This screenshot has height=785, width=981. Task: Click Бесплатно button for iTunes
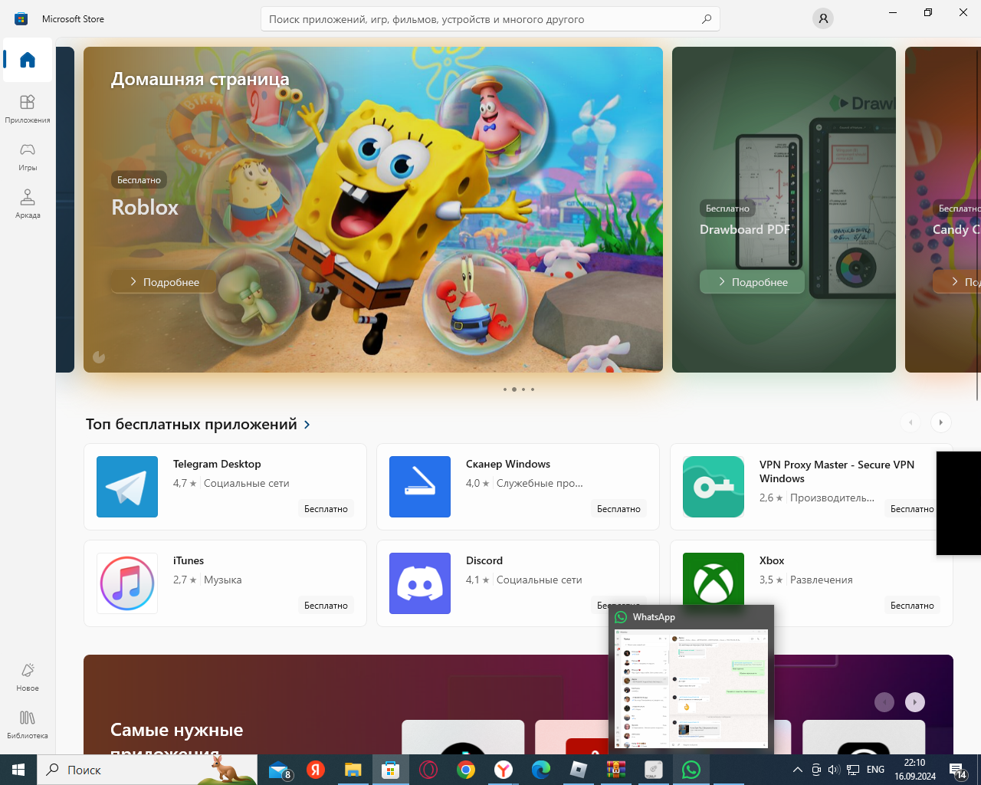click(x=326, y=606)
